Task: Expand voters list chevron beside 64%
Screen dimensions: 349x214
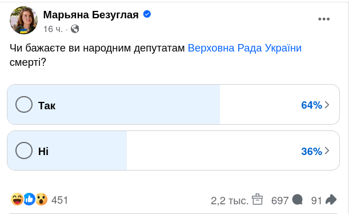Action: [327, 105]
